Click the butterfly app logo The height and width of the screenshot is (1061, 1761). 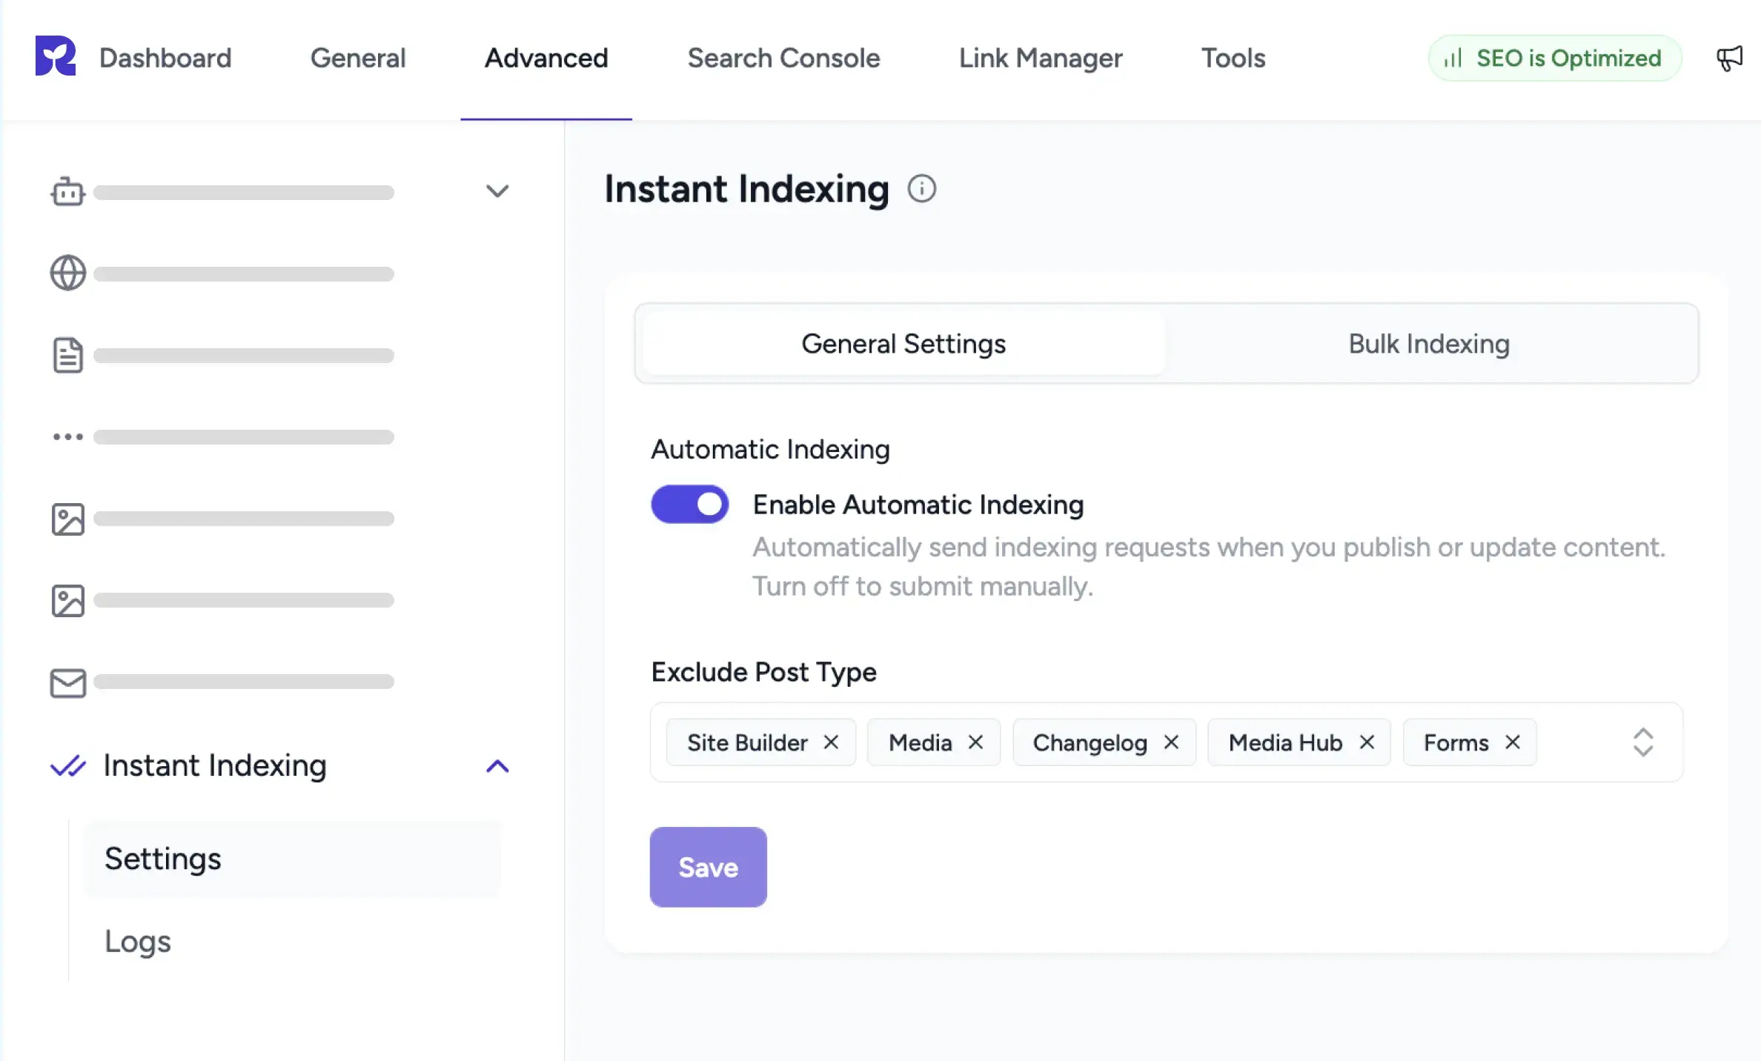(x=56, y=56)
